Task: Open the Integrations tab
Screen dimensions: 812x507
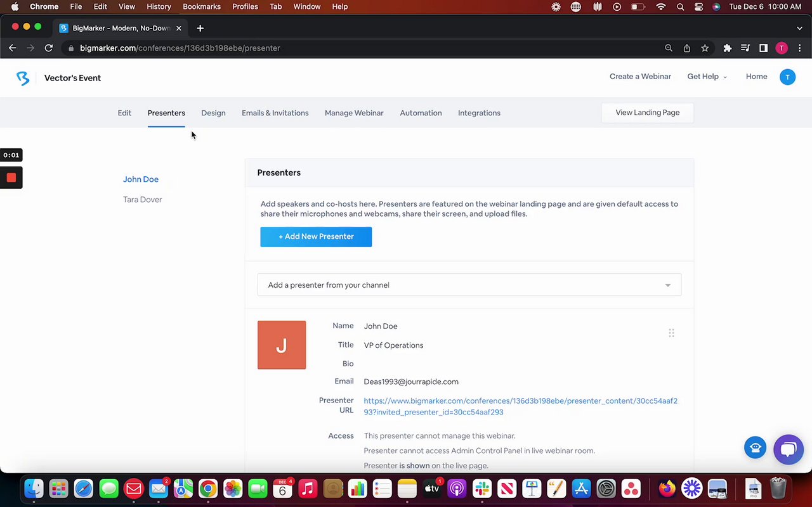Action: pos(479,113)
